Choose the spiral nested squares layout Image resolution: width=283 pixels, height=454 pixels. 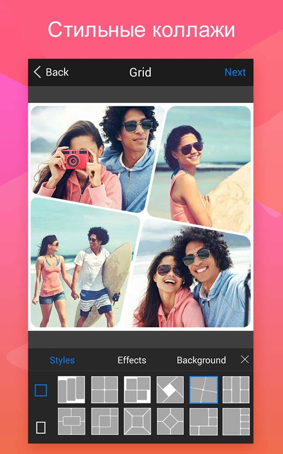pos(104,421)
